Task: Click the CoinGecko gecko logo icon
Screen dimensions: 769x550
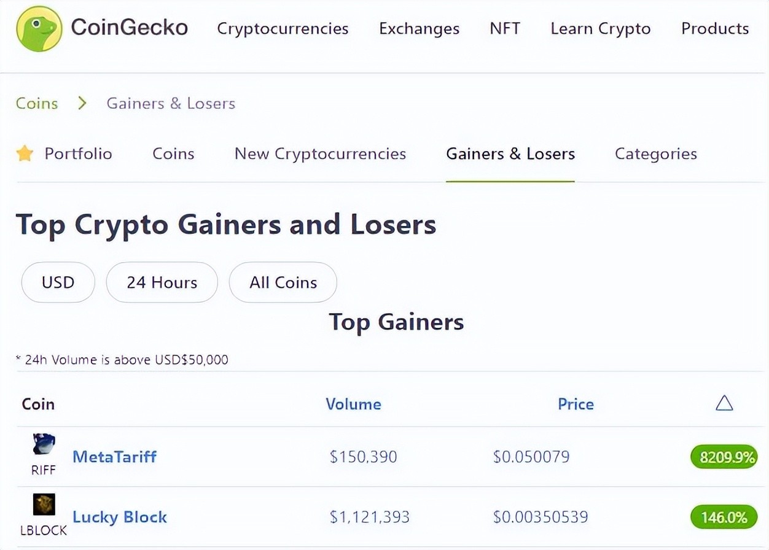Action: point(39,29)
